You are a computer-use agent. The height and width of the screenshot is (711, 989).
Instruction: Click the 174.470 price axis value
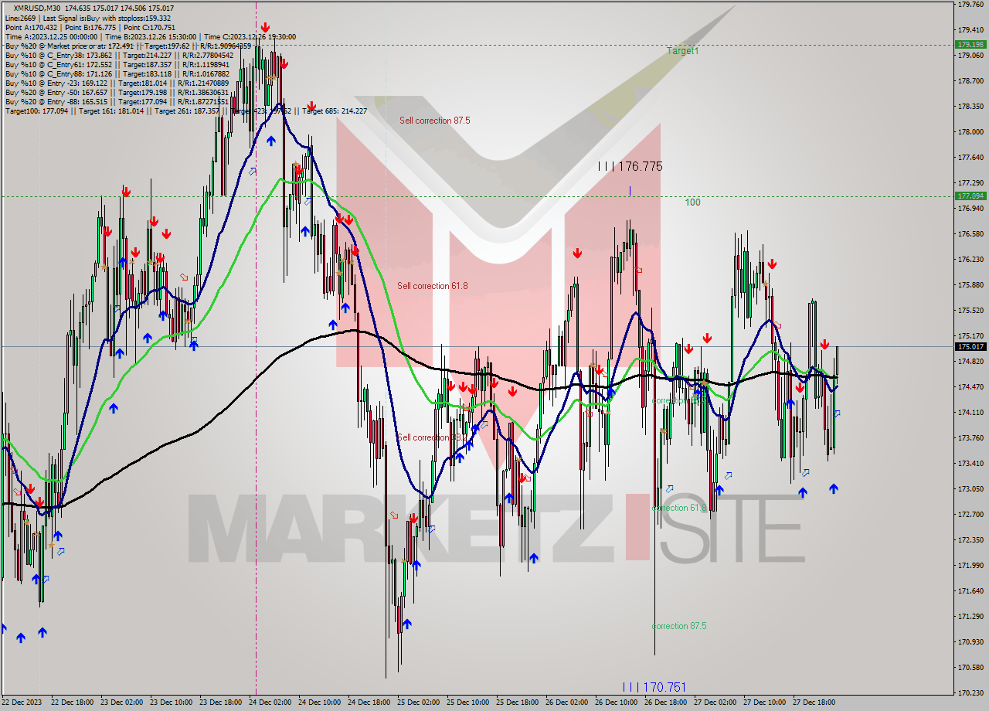click(971, 386)
